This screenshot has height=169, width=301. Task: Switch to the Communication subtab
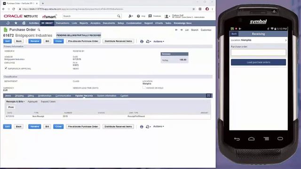tap(63, 96)
